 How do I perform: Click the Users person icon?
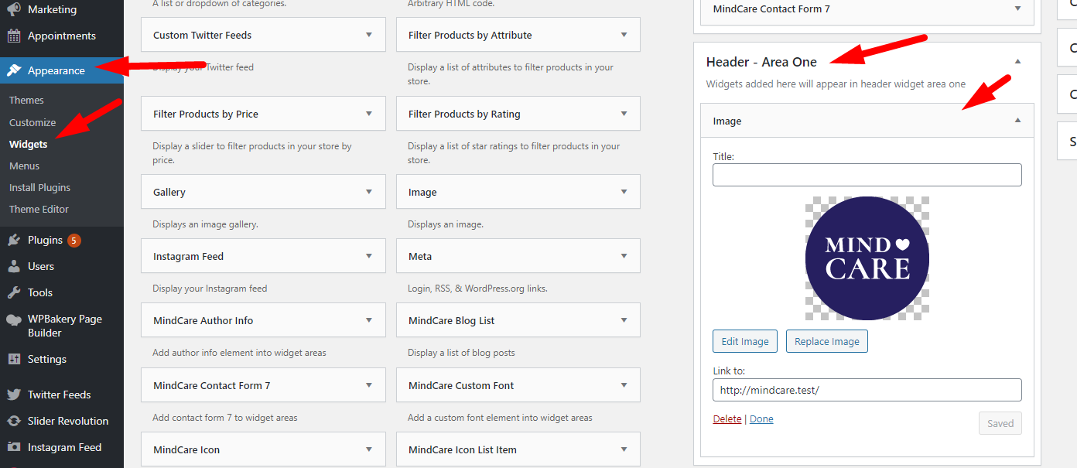pyautogui.click(x=14, y=266)
